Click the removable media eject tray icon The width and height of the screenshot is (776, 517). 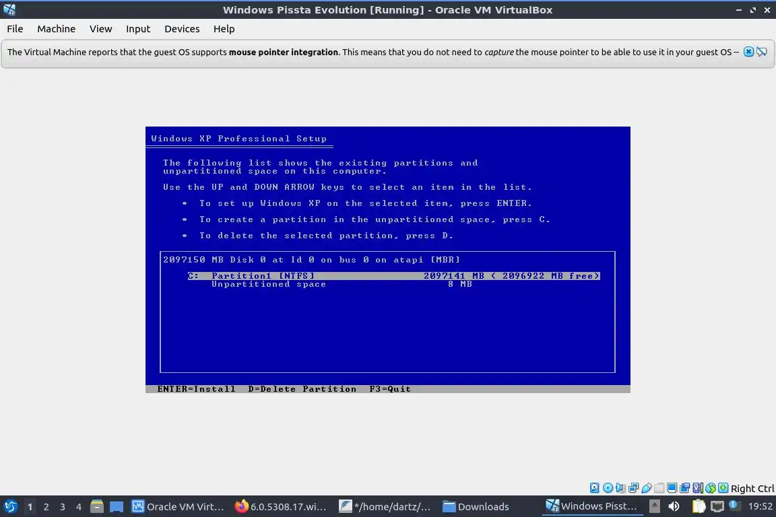[x=654, y=506]
